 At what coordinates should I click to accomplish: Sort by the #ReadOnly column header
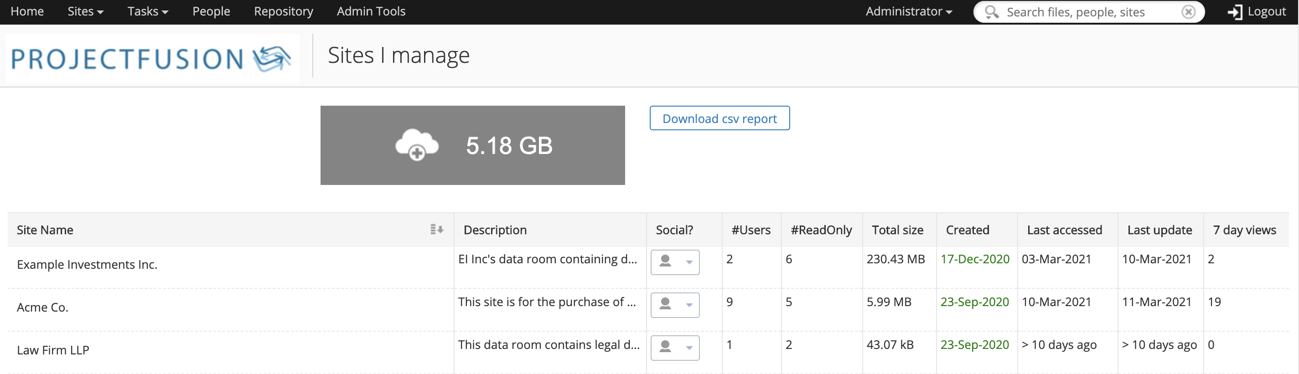[821, 230]
